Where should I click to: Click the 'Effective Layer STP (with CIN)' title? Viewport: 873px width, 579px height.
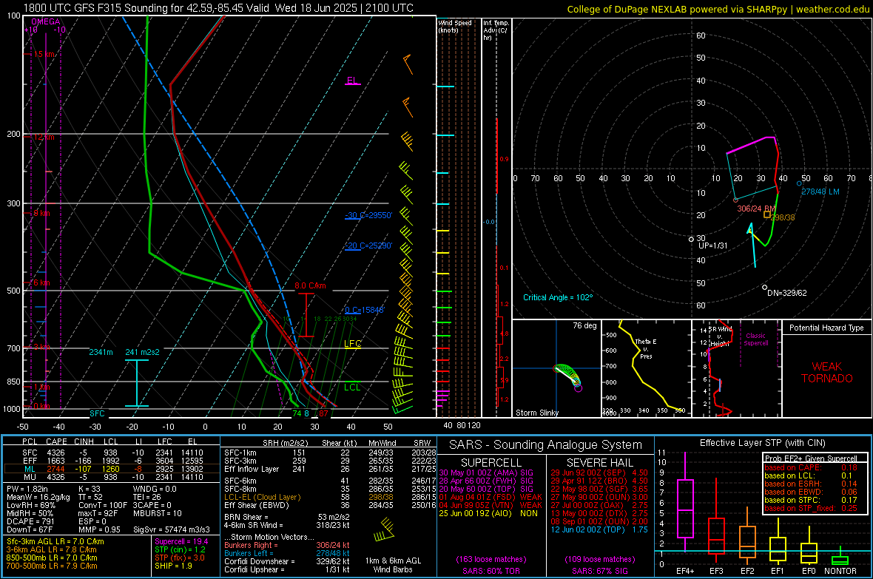tap(762, 443)
